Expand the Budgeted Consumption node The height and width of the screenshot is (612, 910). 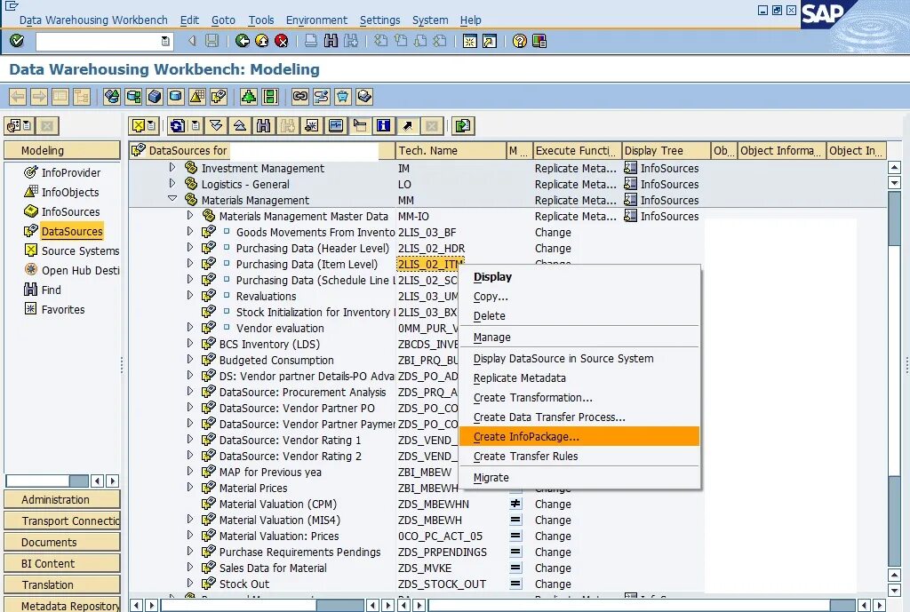pos(190,359)
